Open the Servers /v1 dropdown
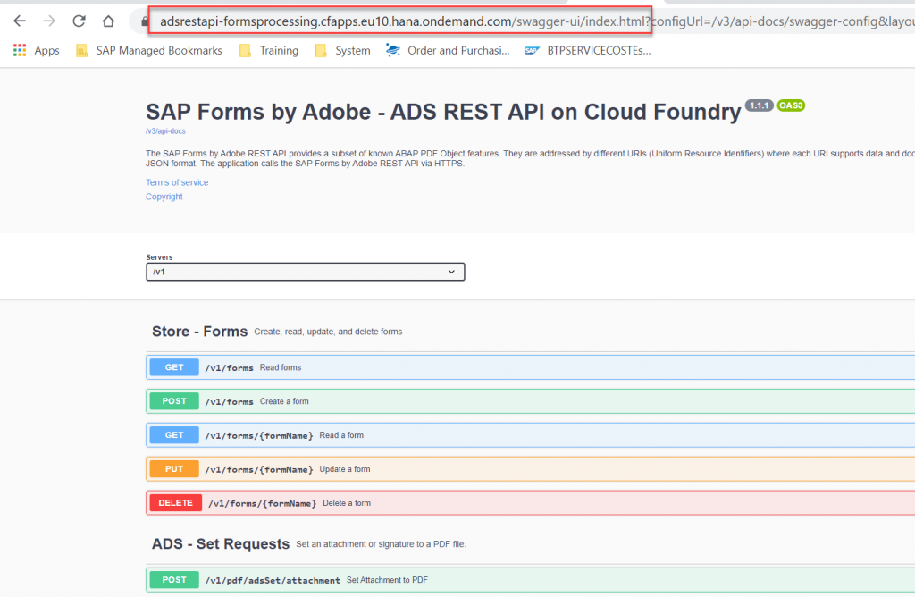 306,272
